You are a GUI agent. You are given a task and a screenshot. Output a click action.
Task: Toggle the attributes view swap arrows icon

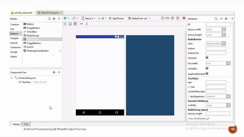pyautogui.click(x=221, y=19)
